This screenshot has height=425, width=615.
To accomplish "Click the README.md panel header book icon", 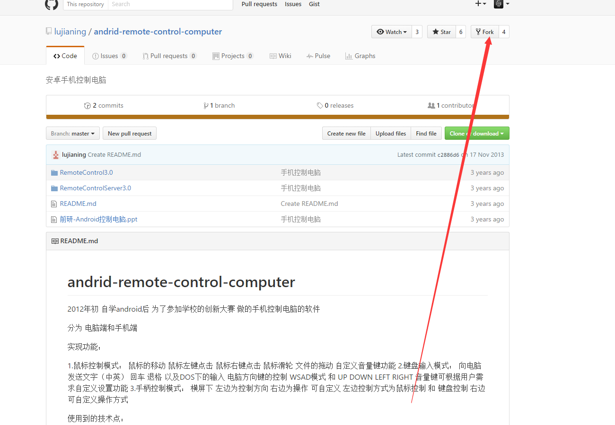I will pos(55,241).
